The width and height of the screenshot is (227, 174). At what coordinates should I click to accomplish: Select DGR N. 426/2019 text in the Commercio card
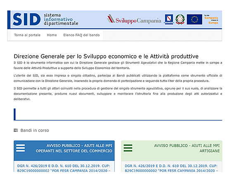pyautogui.click(x=64, y=168)
